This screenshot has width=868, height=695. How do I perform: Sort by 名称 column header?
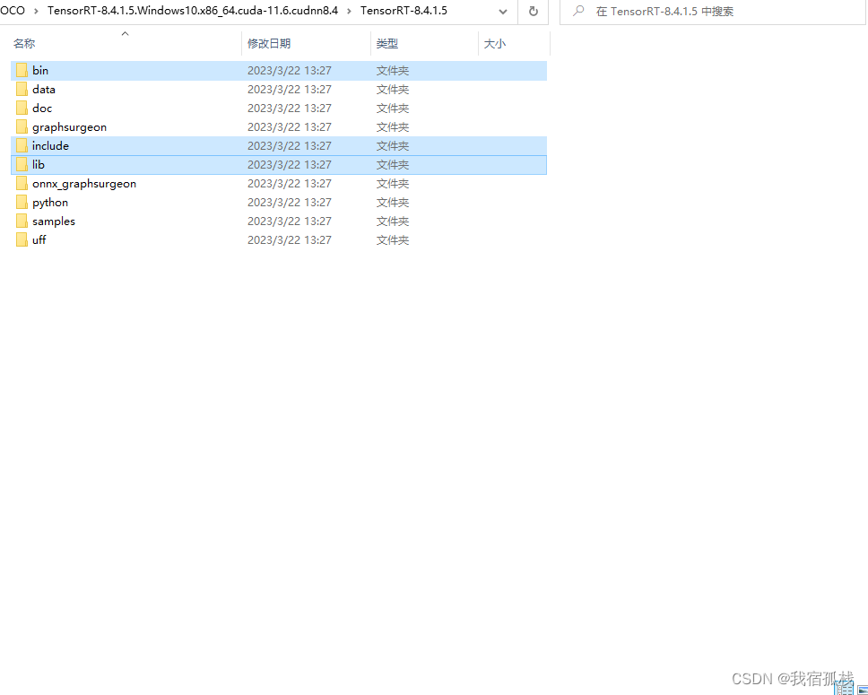tap(24, 43)
